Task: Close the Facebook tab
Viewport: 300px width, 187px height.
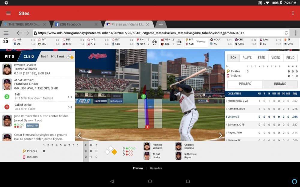Action: 96,24
